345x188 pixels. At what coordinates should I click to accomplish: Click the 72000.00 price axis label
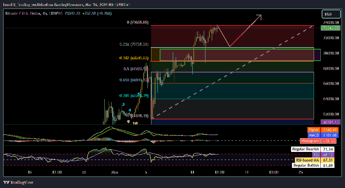click(331, 38)
